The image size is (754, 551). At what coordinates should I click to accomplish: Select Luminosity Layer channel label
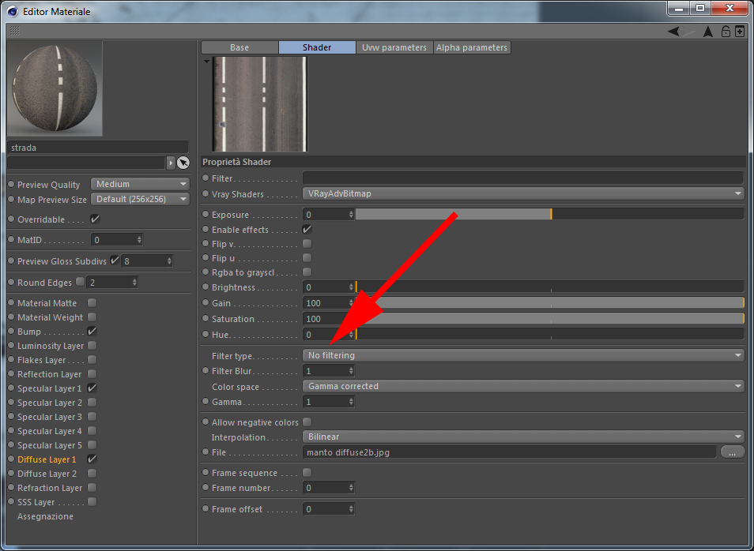tap(51, 346)
